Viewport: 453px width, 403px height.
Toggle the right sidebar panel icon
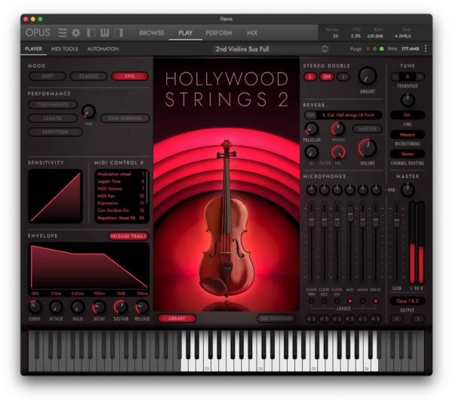[119, 32]
